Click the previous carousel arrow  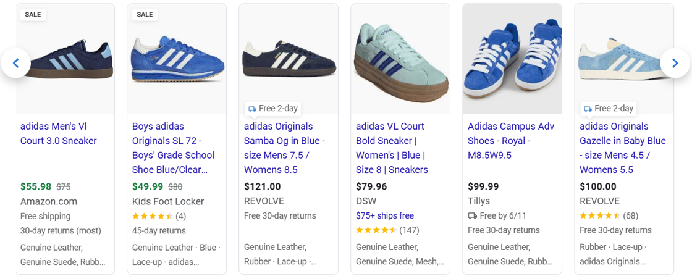point(16,63)
